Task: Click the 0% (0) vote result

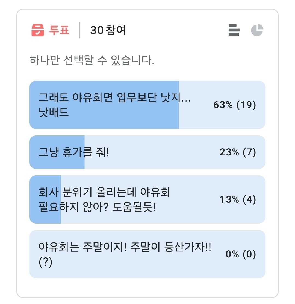Action: pyautogui.click(x=241, y=254)
